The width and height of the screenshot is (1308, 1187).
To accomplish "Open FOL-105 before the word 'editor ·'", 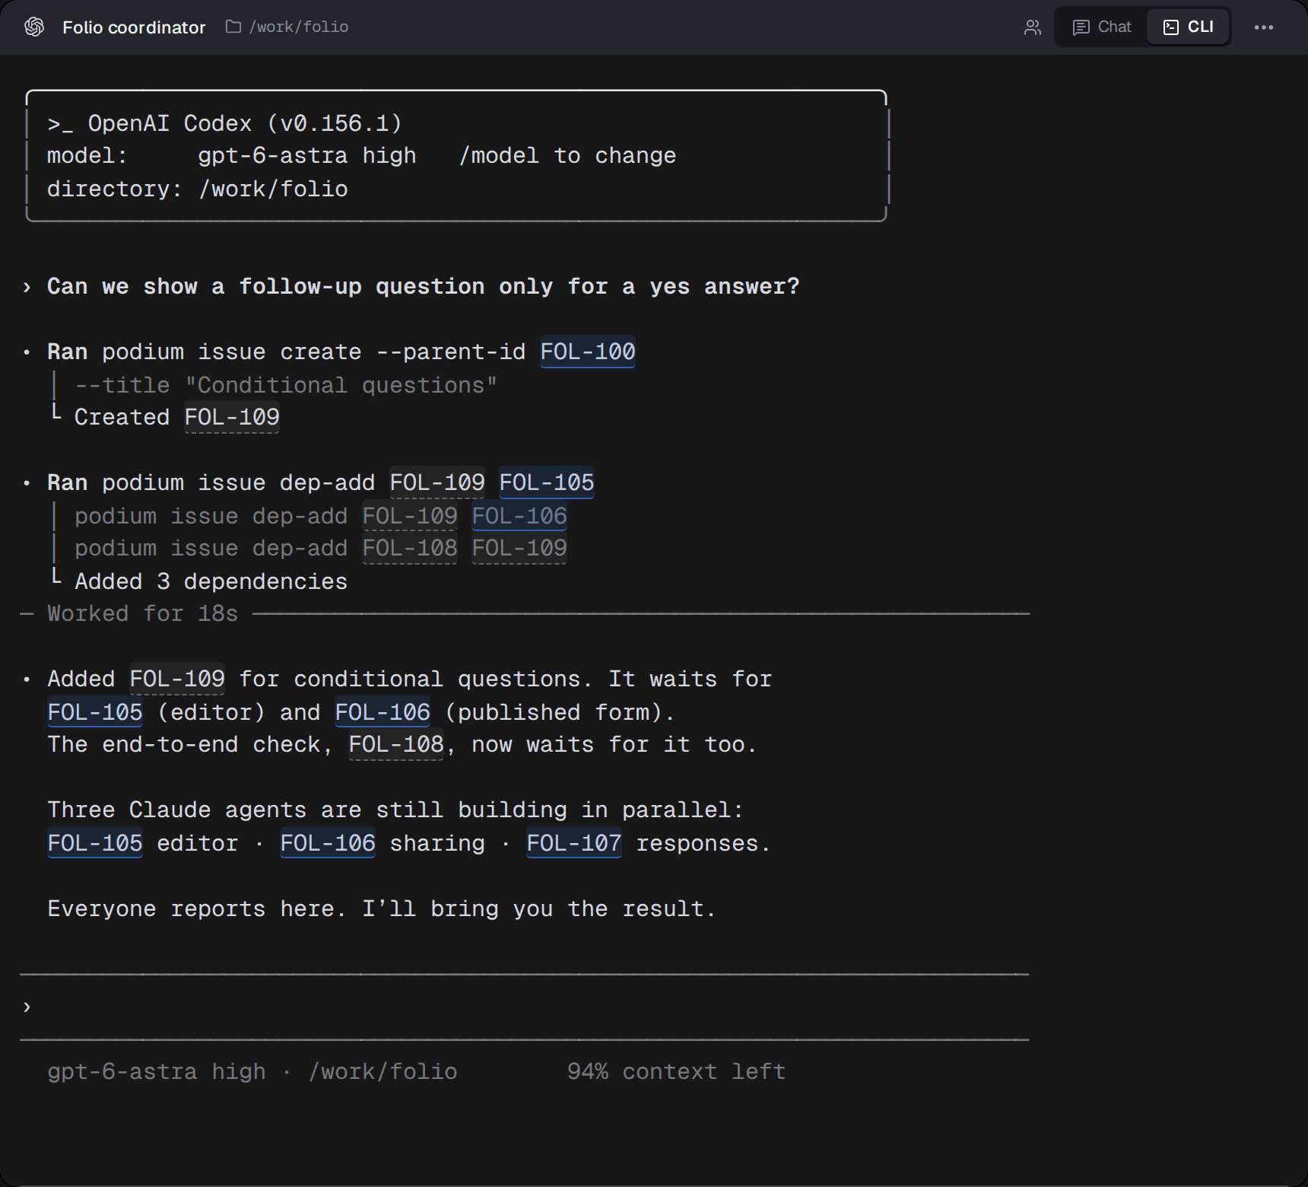I will tap(95, 843).
